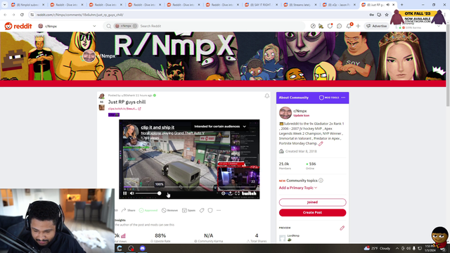Remove the r/Nmpx filter from search

[x=134, y=26]
